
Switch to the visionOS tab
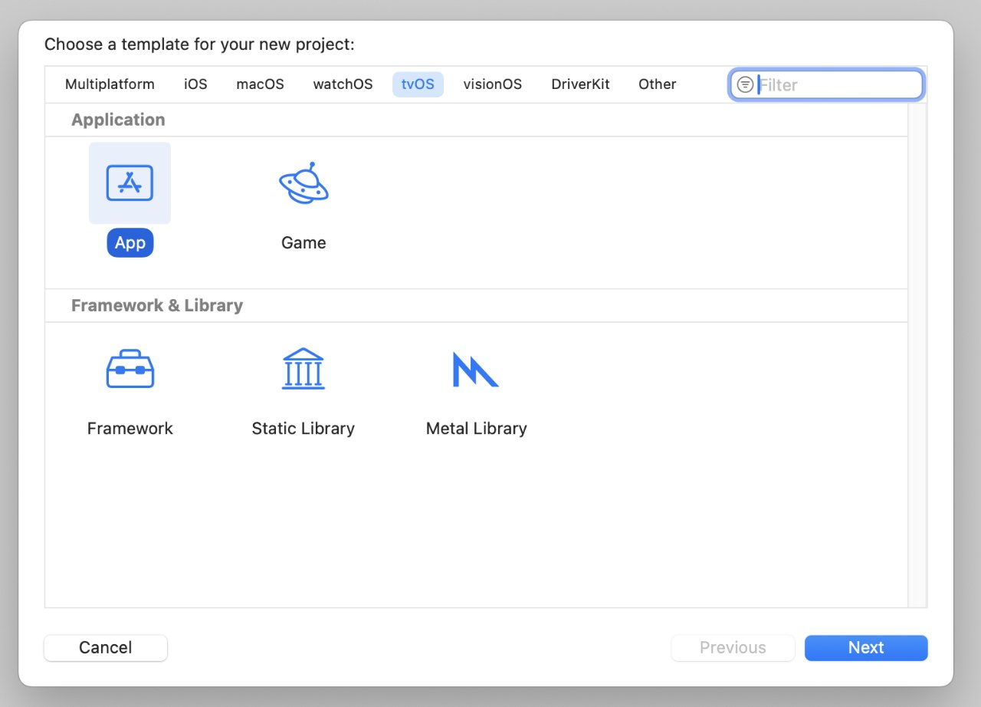tap(492, 84)
